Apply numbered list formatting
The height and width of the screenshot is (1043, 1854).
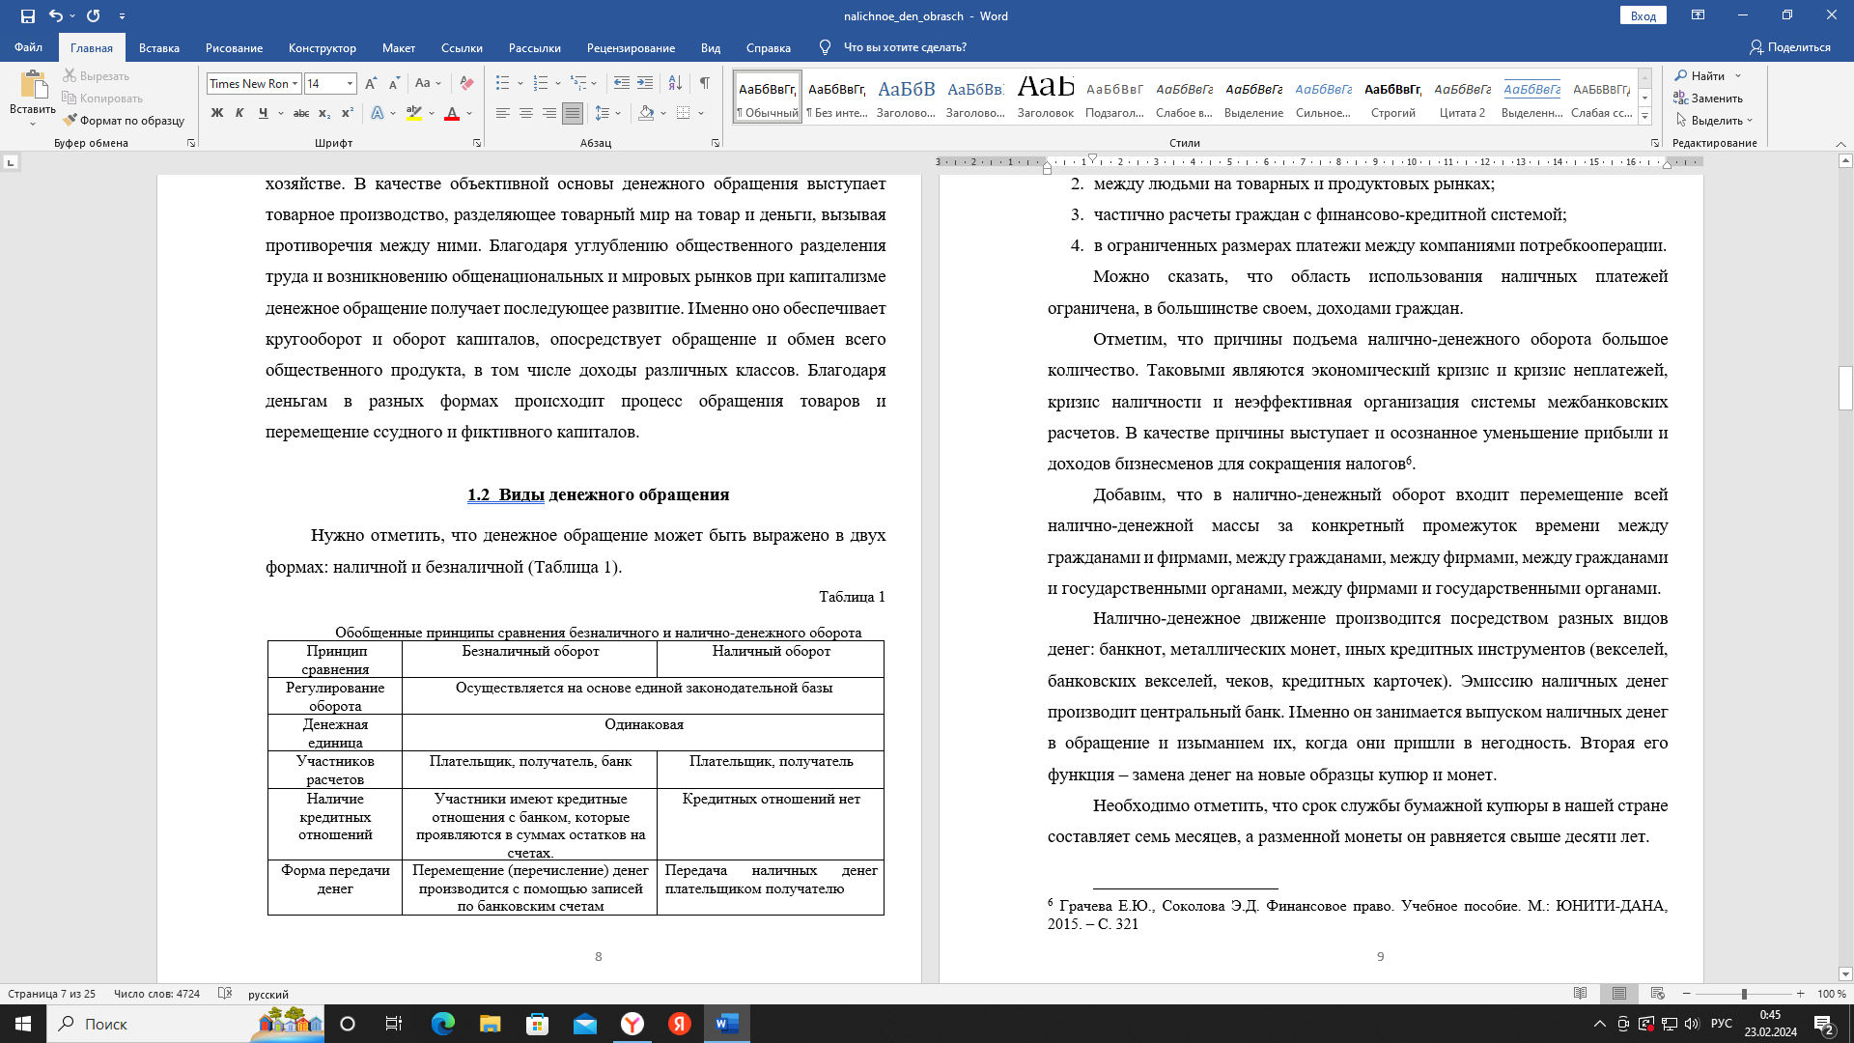click(x=541, y=84)
